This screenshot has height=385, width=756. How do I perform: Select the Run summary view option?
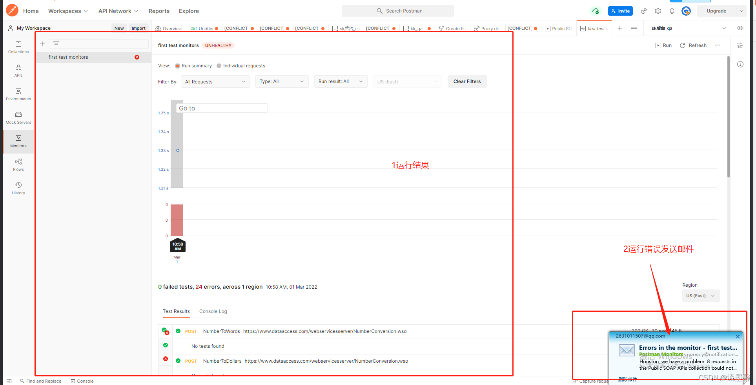point(193,66)
